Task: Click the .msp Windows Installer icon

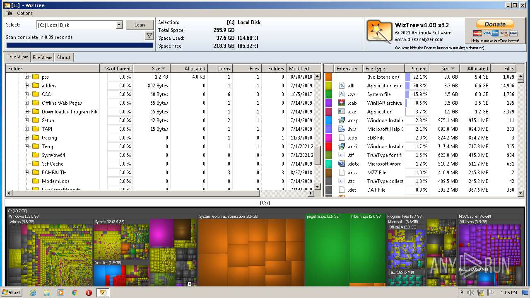Action: pos(342,120)
